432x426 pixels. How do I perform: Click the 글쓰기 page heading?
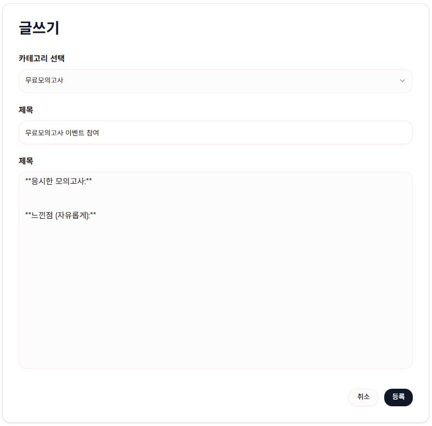[x=39, y=29]
